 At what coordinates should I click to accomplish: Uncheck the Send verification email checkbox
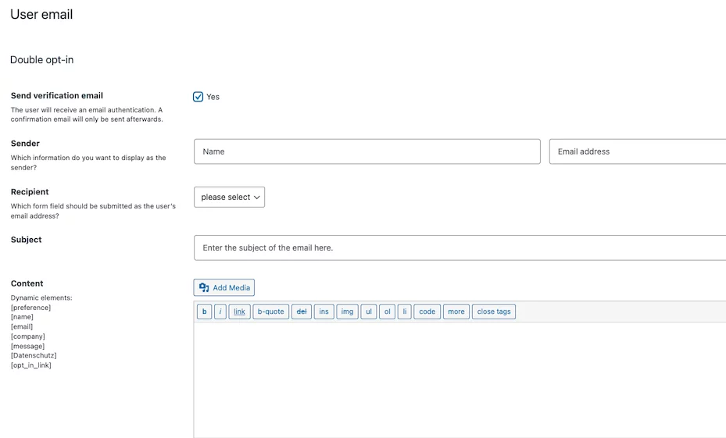point(198,97)
